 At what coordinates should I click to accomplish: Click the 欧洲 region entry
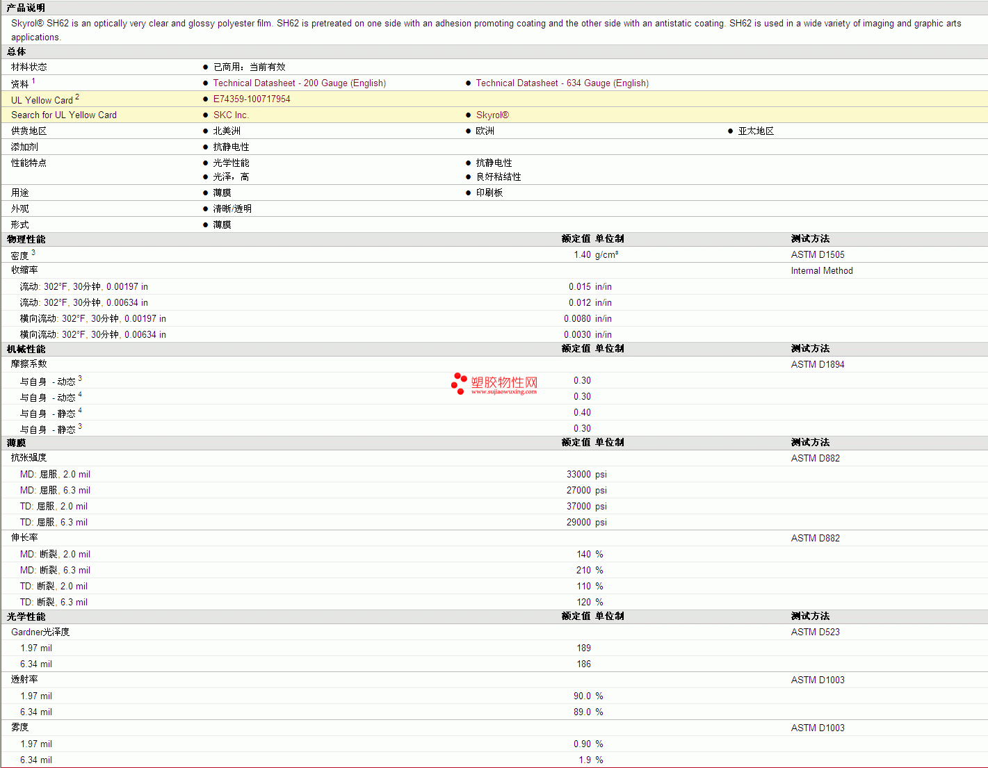tap(485, 131)
